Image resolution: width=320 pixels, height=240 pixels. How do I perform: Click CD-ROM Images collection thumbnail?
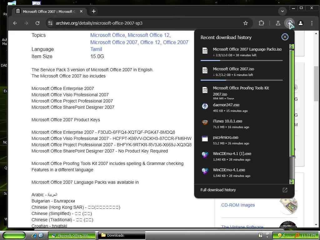(x=288, y=205)
